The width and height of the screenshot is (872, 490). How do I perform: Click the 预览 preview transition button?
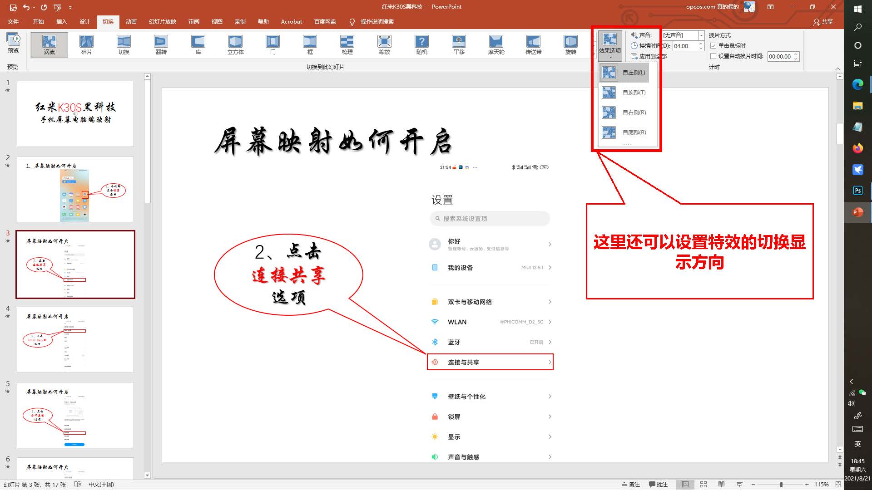(13, 43)
